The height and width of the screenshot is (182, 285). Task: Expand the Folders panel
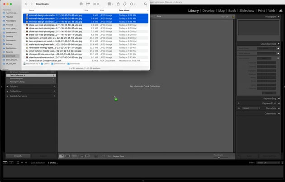coord(7,86)
